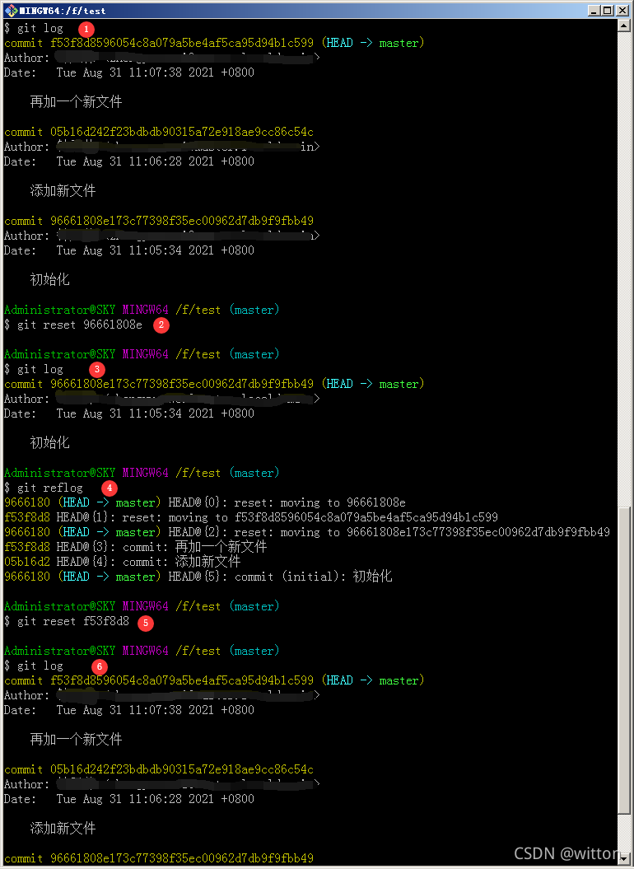The width and height of the screenshot is (634, 869).
Task: Click the HEAD@{2} label in reflog output
Action: coord(194,533)
